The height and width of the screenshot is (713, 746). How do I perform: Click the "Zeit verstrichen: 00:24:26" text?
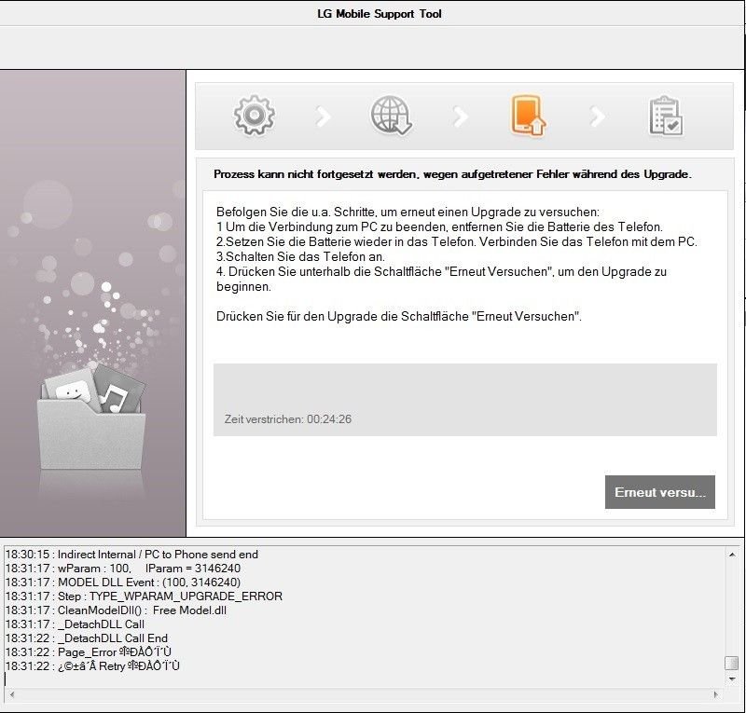pos(288,419)
